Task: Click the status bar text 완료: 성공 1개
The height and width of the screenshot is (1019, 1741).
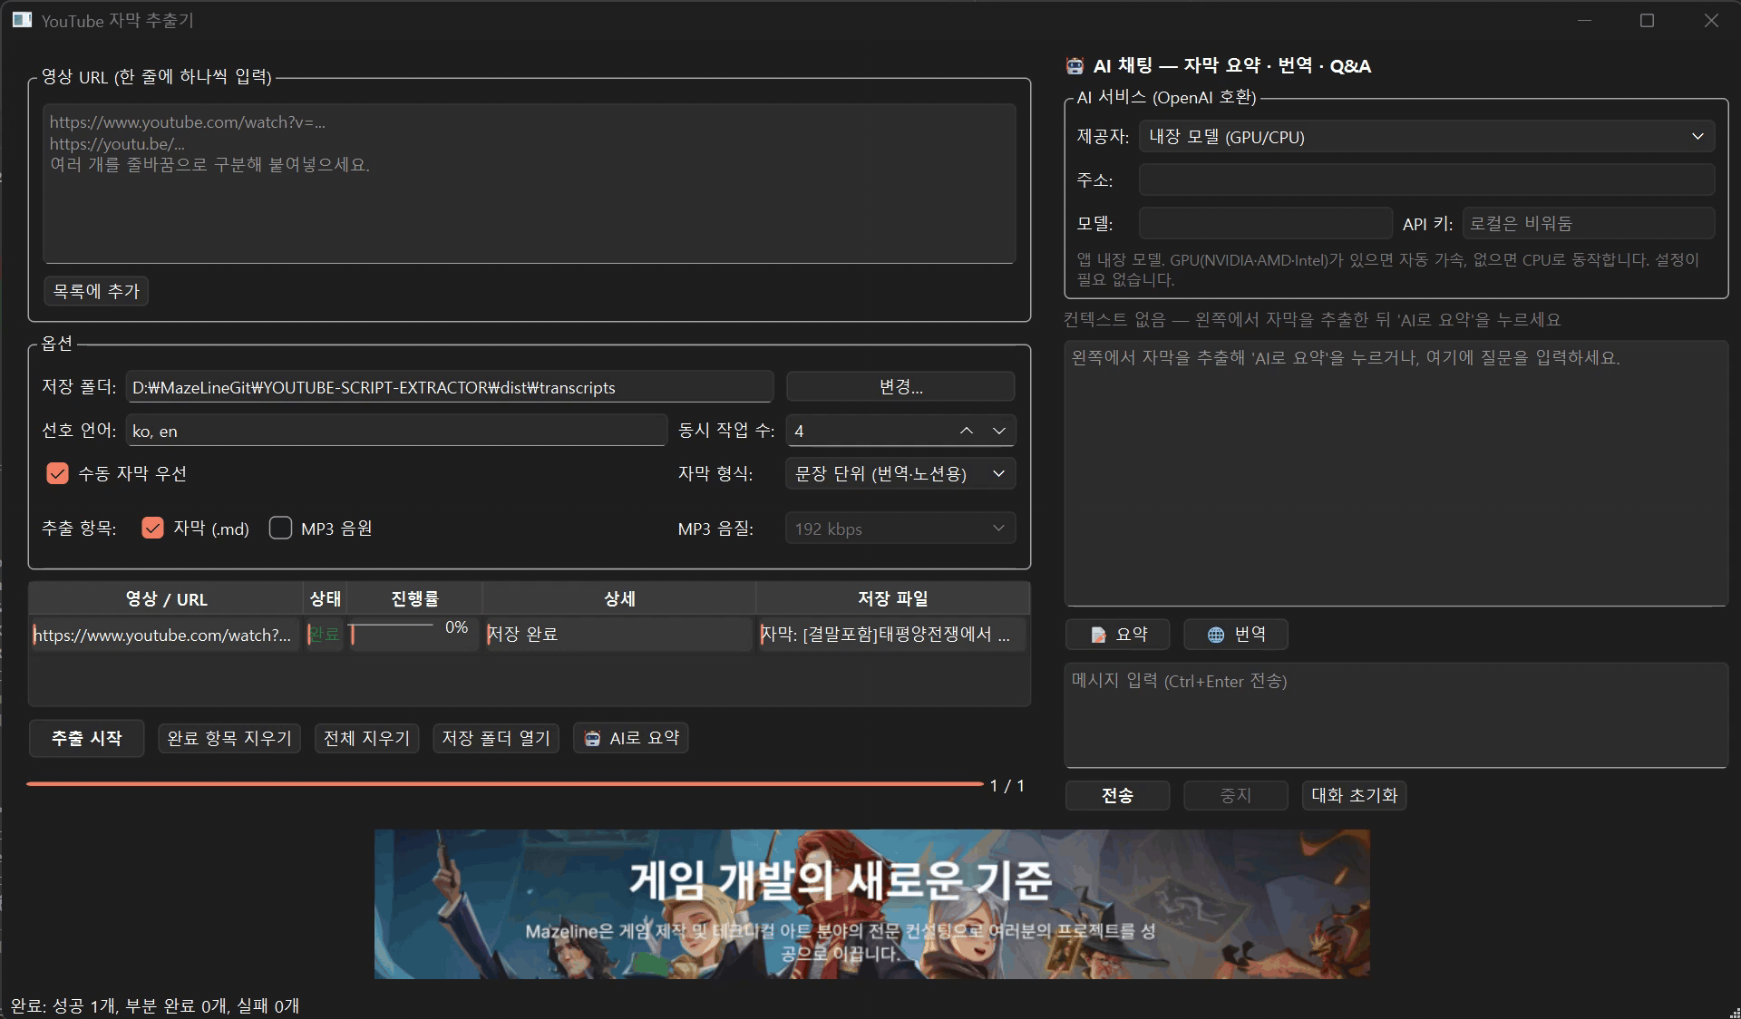Action: pos(155,1005)
